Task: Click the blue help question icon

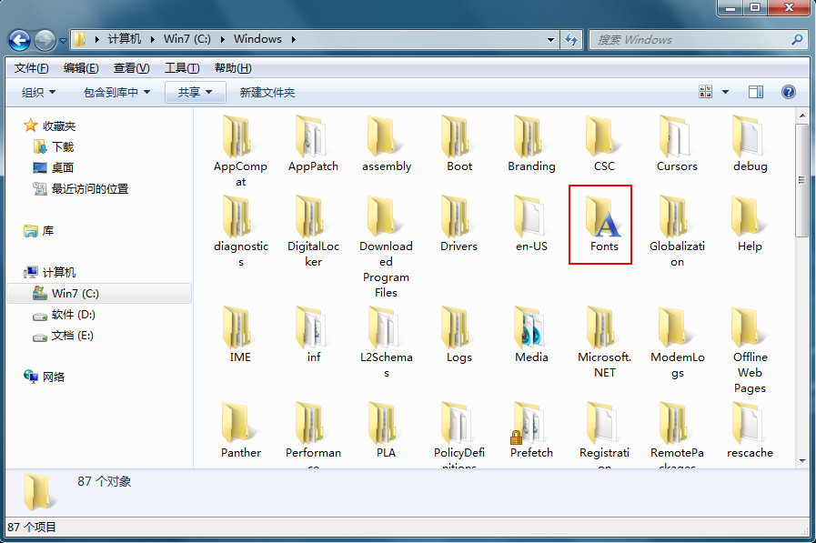Action: coord(789,92)
